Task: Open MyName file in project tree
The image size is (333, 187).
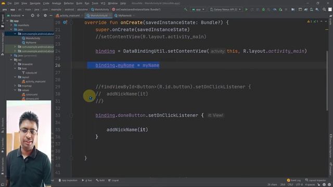Action: tap(29, 43)
